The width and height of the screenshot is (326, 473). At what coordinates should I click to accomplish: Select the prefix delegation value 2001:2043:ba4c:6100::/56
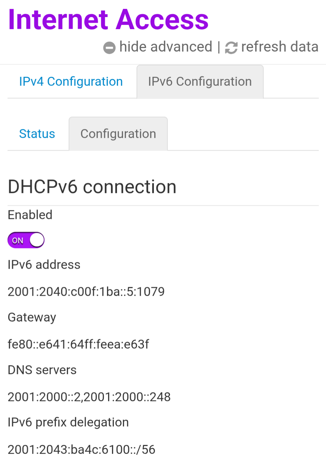81,450
